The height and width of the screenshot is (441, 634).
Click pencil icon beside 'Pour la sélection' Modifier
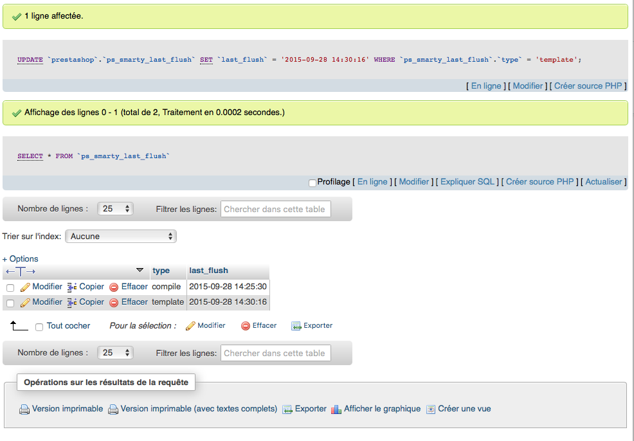[190, 326]
